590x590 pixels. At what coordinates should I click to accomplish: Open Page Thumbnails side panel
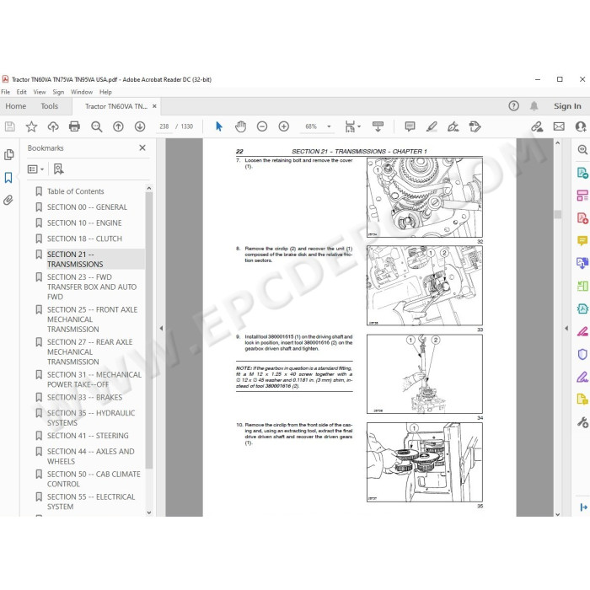click(8, 154)
